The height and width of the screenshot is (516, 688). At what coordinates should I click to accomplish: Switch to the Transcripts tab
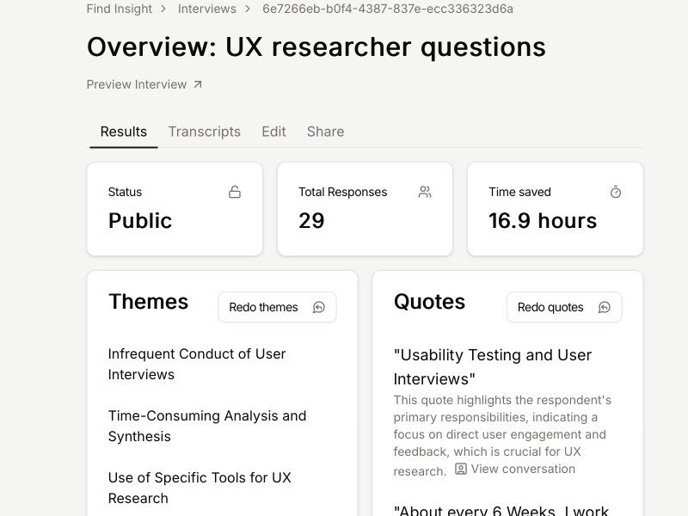pos(204,132)
